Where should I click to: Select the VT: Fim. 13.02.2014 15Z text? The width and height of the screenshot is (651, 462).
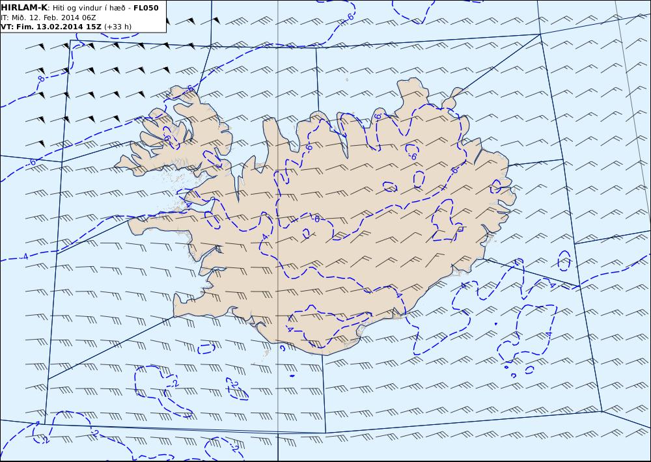tap(51, 27)
